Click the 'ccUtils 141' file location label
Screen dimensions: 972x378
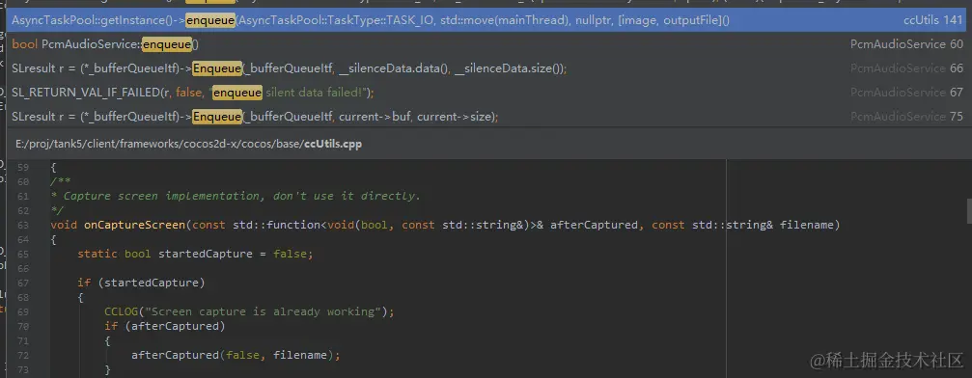click(x=933, y=20)
